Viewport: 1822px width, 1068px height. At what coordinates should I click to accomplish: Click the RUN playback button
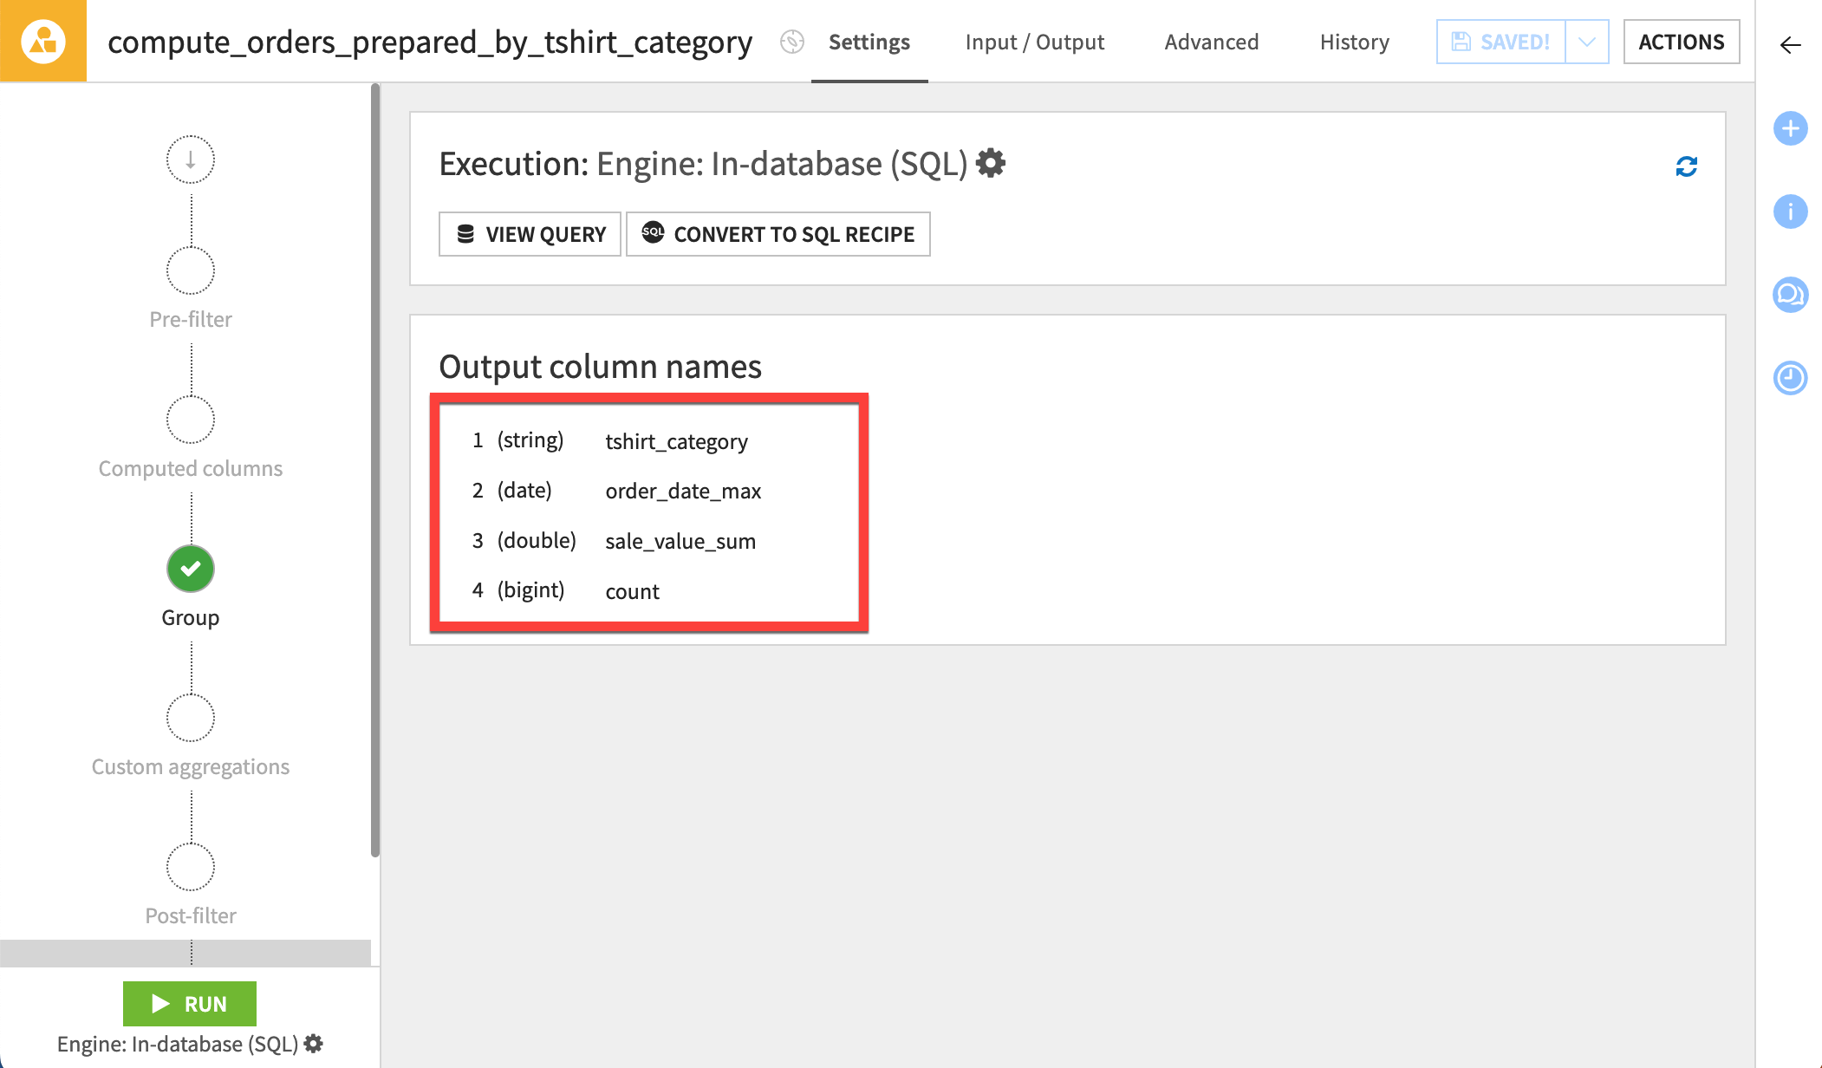tap(189, 1003)
